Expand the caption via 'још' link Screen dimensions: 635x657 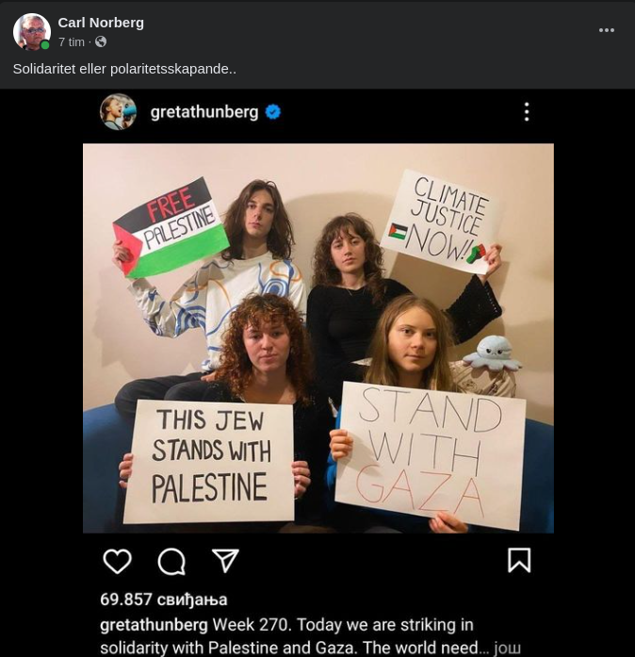[x=507, y=648]
